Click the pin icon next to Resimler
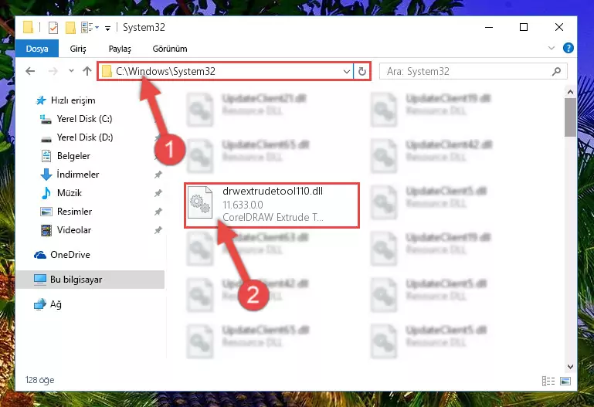 click(x=158, y=212)
